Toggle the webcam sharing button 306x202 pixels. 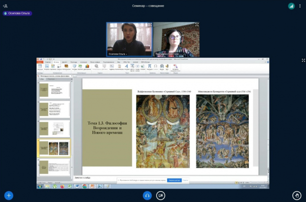tap(161, 195)
